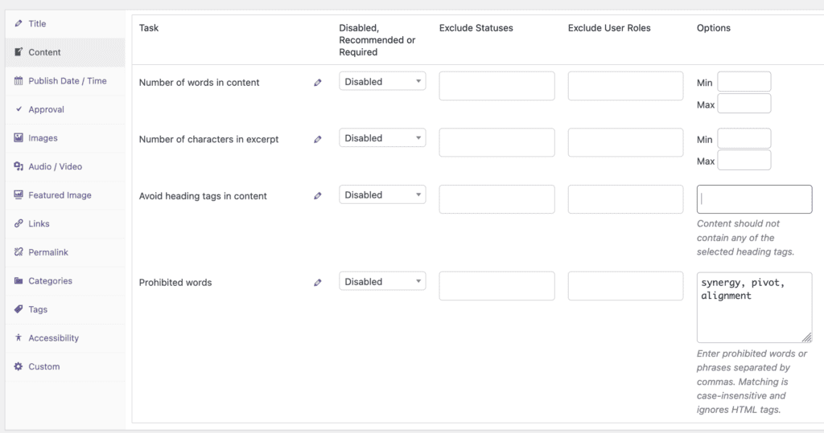The image size is (824, 433).
Task: Switch to the Publish Date / Time tab
Action: tap(67, 81)
